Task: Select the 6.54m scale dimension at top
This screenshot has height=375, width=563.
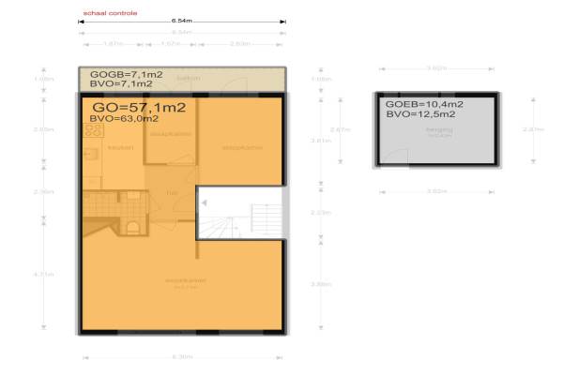Action: pos(183,20)
